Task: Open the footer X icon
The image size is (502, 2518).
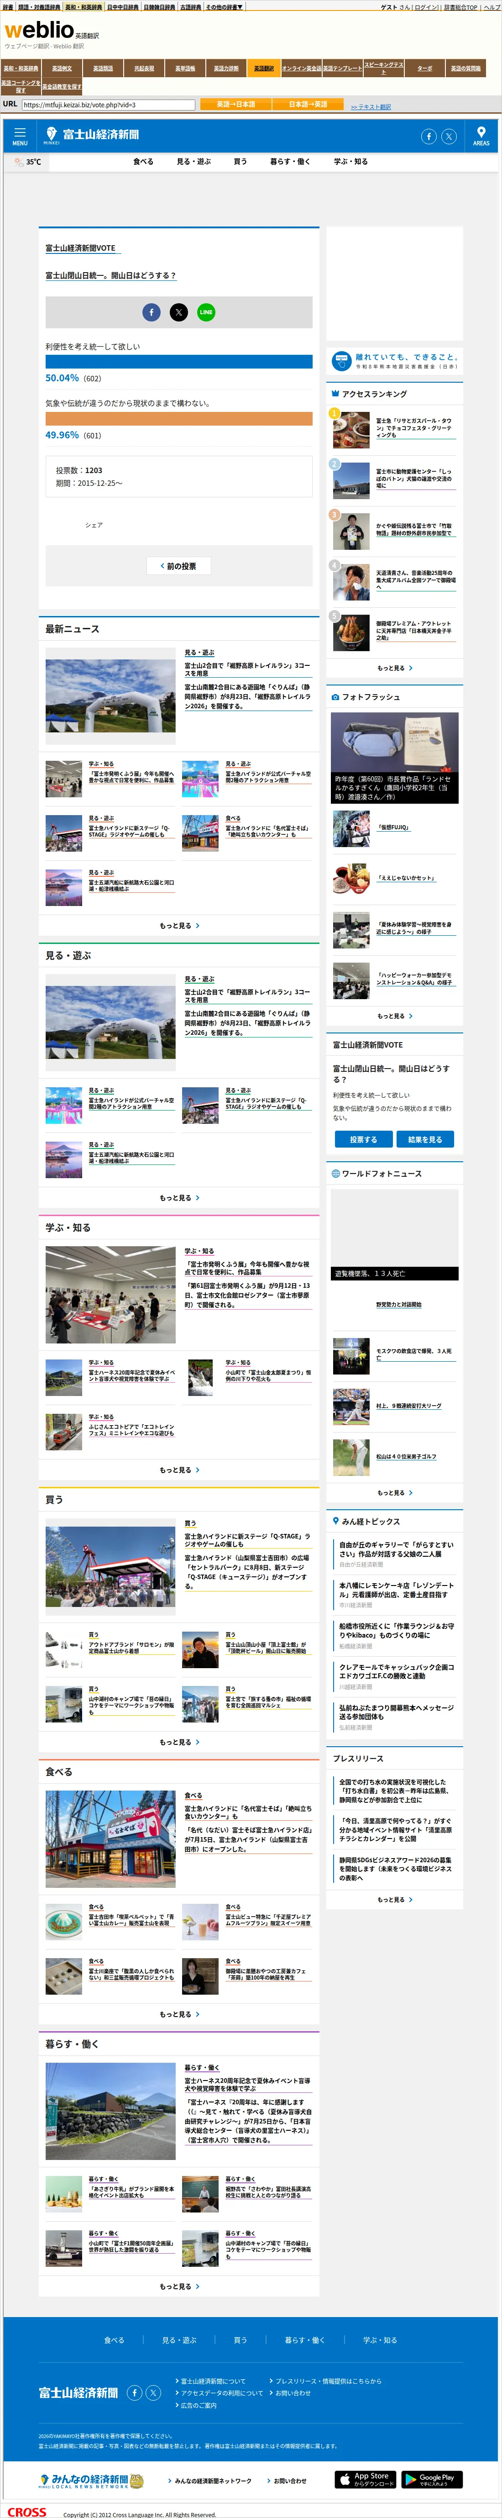Action: pos(153,2393)
